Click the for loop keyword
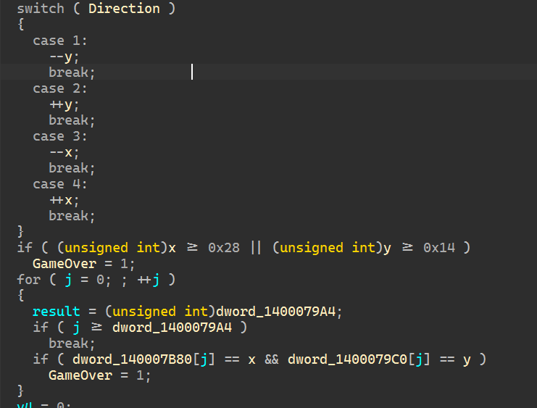This screenshot has height=408, width=537. click(x=28, y=280)
